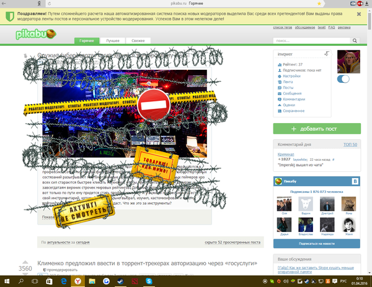Click the bookmark star in address bar
The width and height of the screenshot is (372, 287).
coord(319,3)
